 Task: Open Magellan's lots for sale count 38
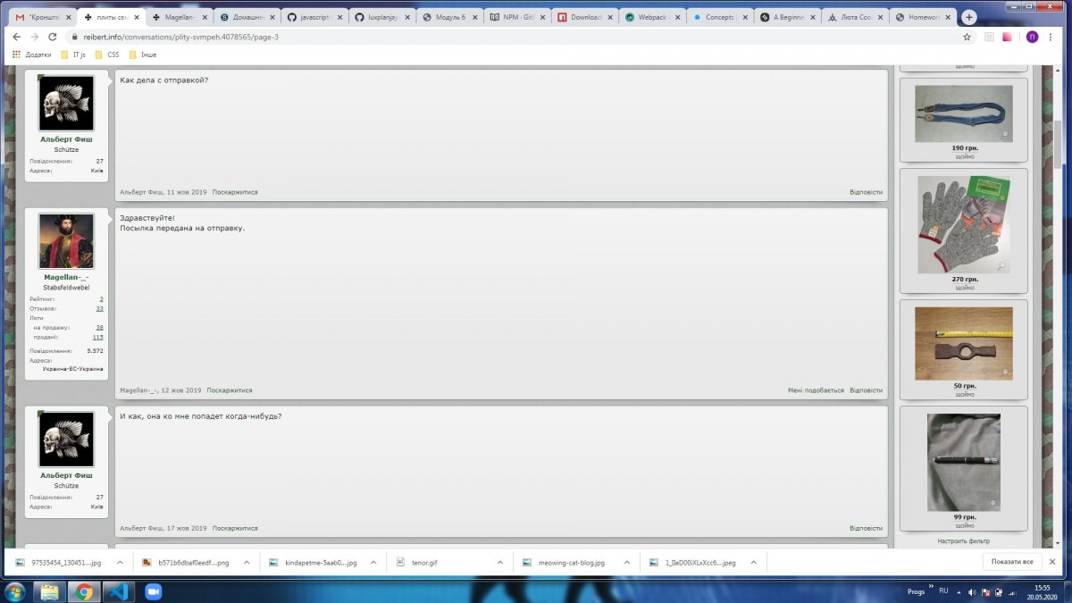99,327
